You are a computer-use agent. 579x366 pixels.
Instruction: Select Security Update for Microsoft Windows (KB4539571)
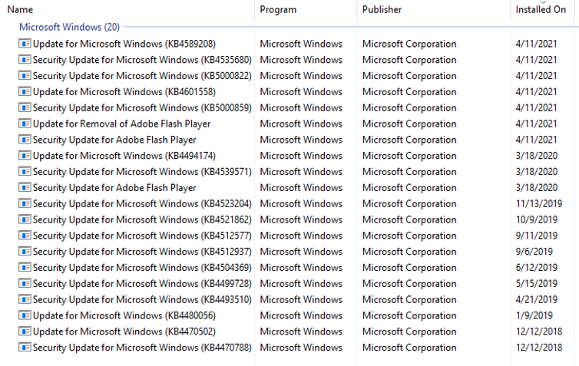[142, 172]
